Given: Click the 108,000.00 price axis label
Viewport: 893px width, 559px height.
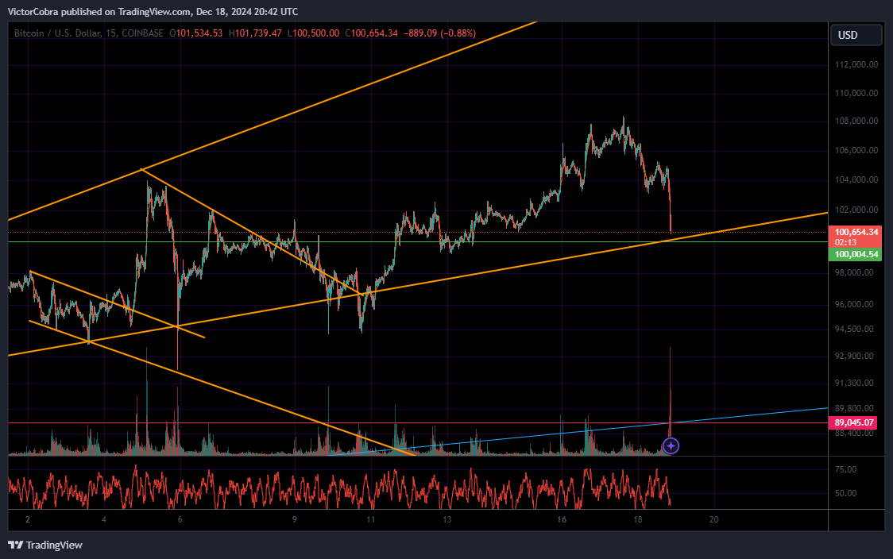Looking at the screenshot, I should pyautogui.click(x=856, y=121).
